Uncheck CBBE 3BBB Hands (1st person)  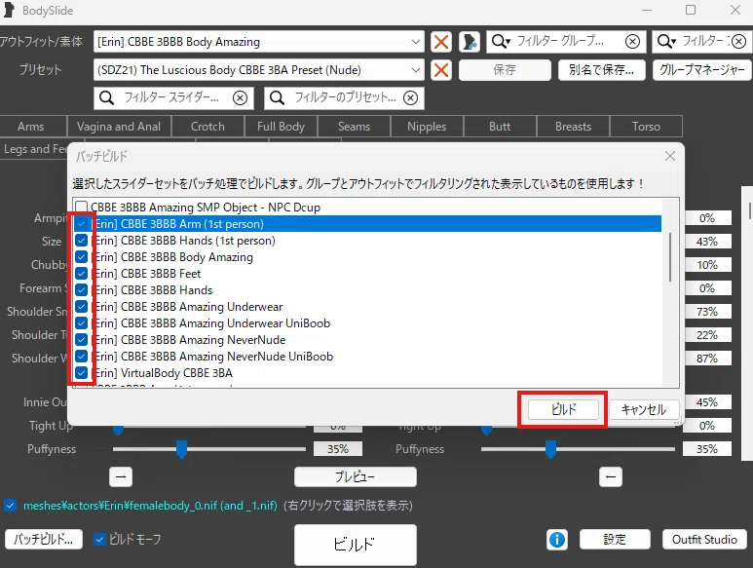pos(82,240)
